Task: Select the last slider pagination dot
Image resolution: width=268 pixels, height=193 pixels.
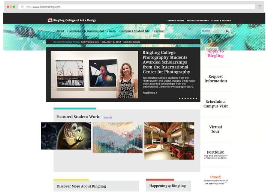Action: [x=196, y=99]
